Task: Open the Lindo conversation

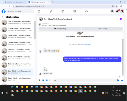Action: tap(17, 58)
